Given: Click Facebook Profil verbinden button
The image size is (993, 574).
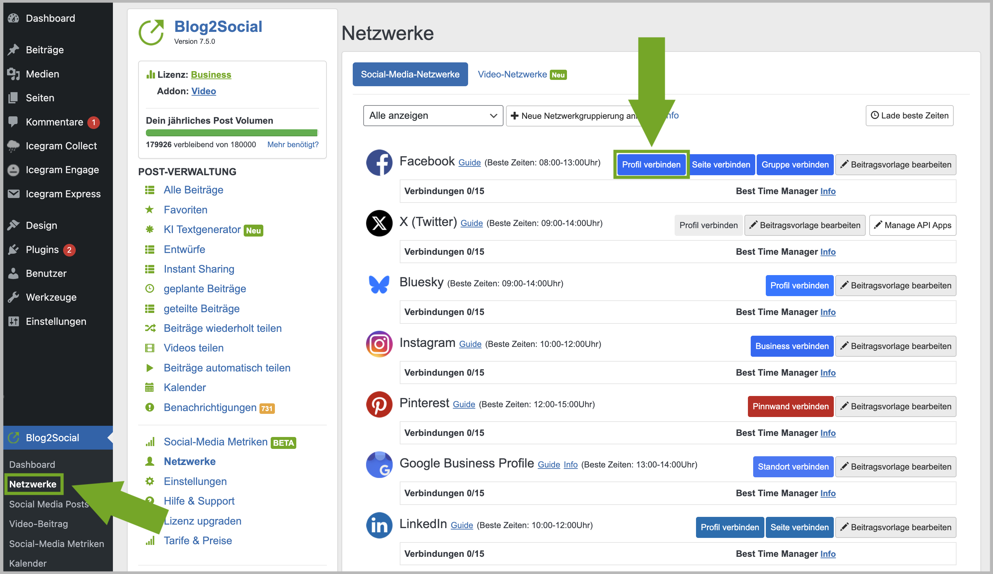Looking at the screenshot, I should [x=651, y=165].
